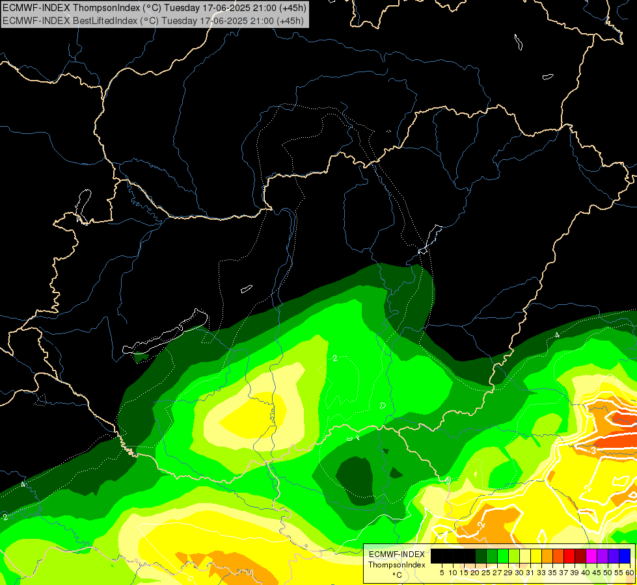Screen dimensions: 637x585
Task: Click legend tick value 35
Action: [x=552, y=573]
